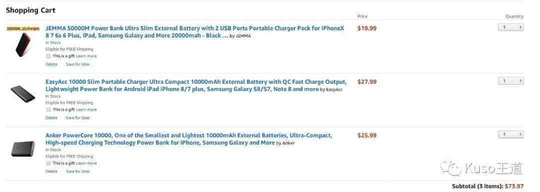Delete the Anker PowerCore from cart
Image resolution: width=540 pixels, height=192 pixels.
click(51, 172)
